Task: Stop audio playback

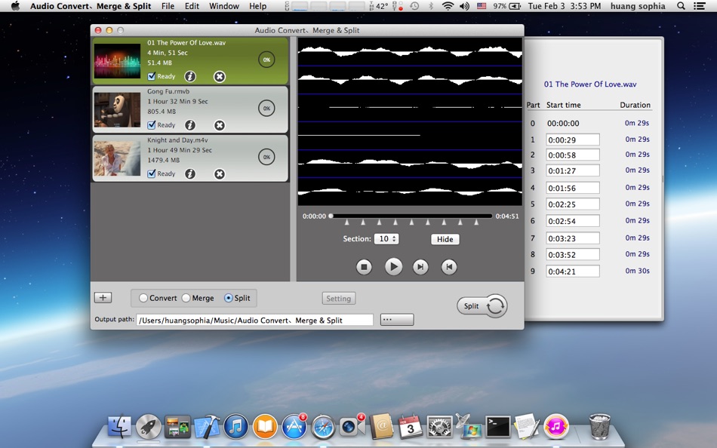Action: point(364,266)
